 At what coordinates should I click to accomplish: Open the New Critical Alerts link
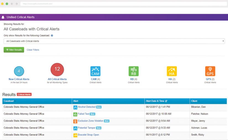click(19, 79)
